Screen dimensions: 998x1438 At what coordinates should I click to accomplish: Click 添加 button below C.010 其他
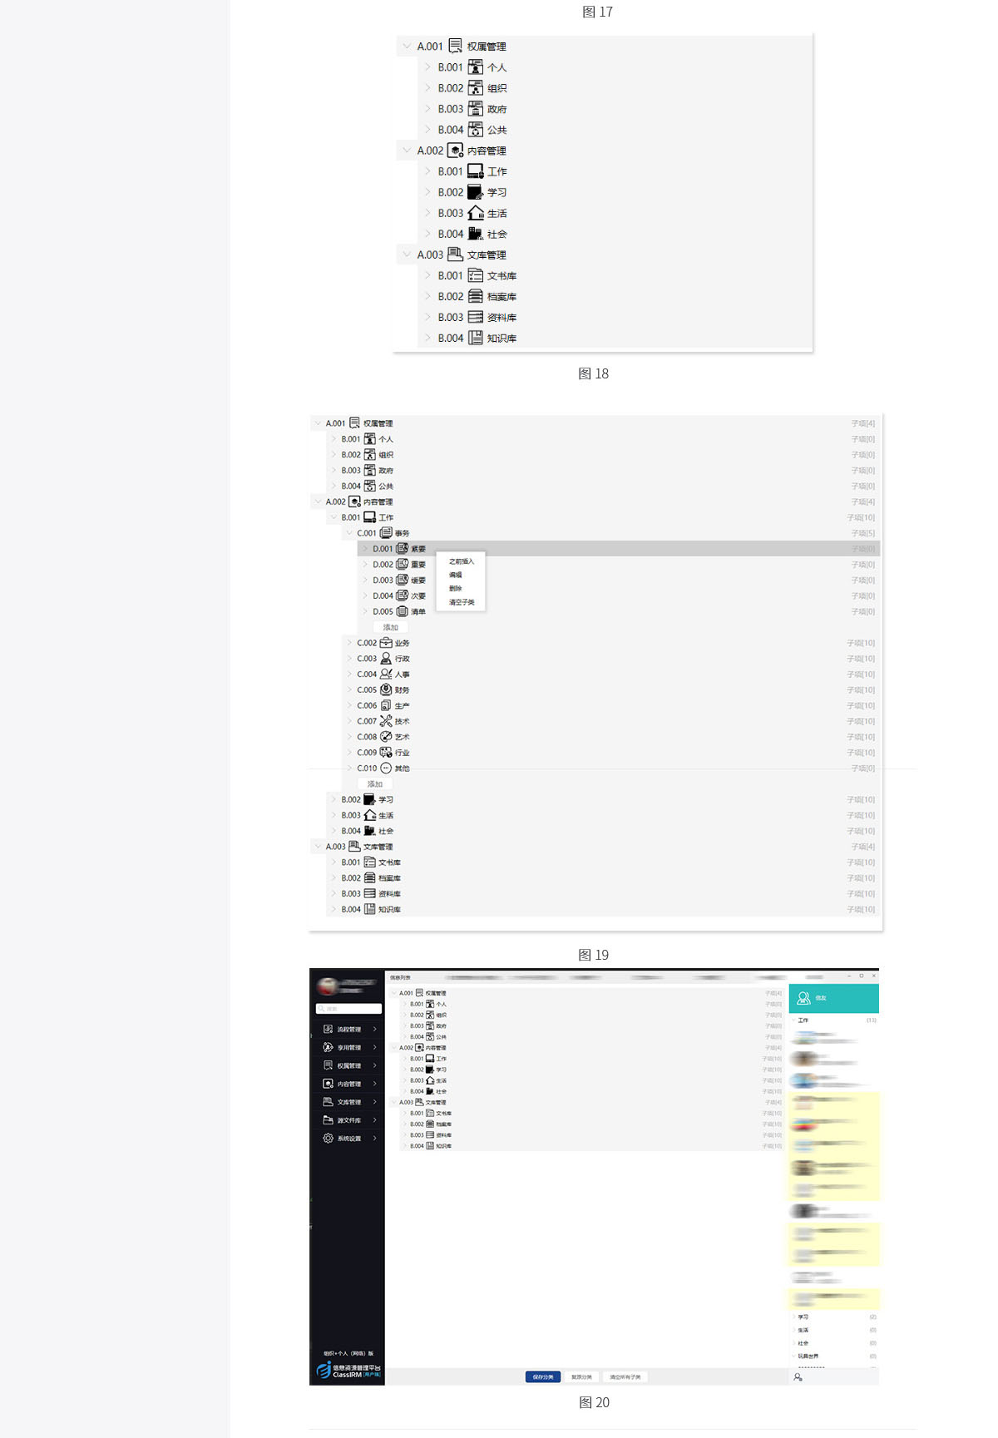(x=375, y=783)
